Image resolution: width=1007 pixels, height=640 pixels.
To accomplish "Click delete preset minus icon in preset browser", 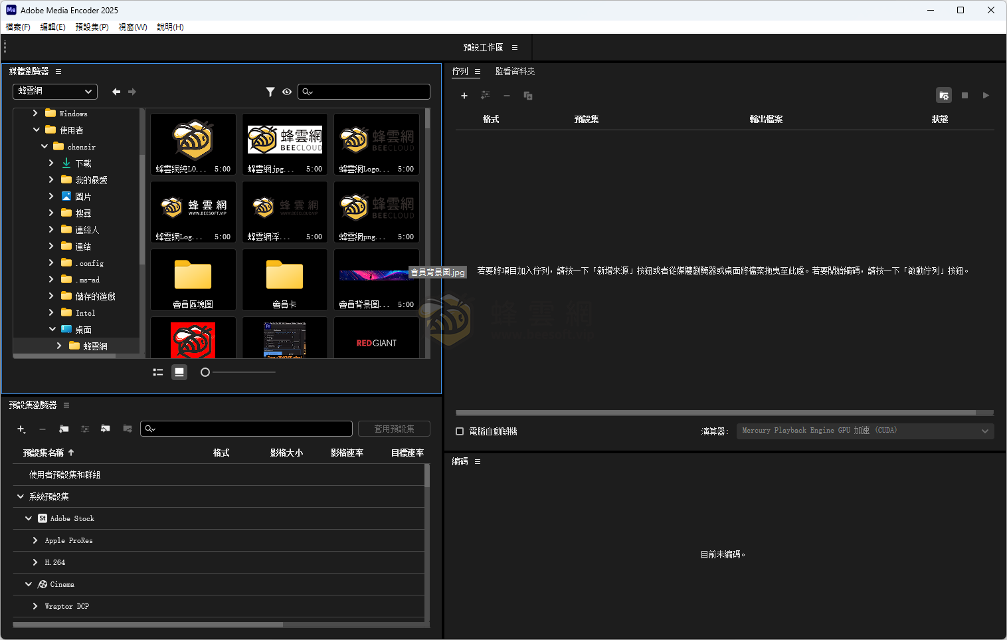I will [x=43, y=429].
